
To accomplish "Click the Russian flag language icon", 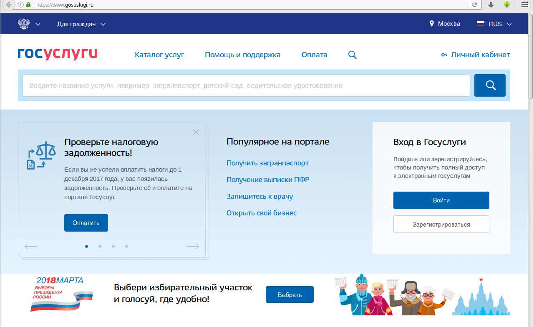I will [x=481, y=24].
